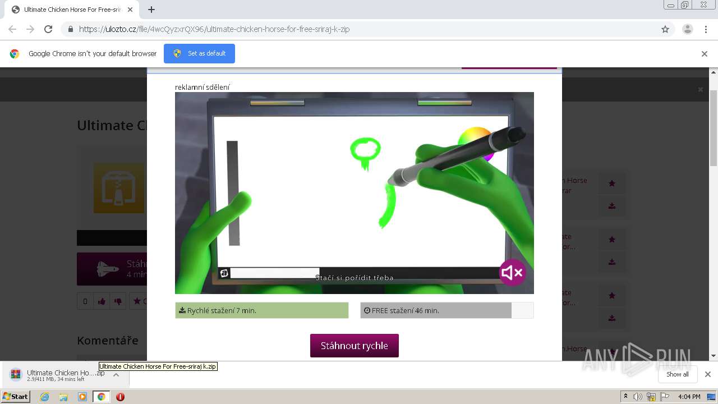Click the thumbs-down dislike icon

click(x=118, y=301)
